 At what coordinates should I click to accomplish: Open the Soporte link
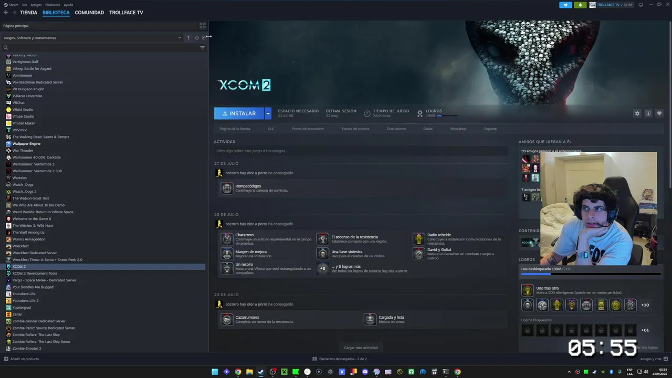coord(490,129)
